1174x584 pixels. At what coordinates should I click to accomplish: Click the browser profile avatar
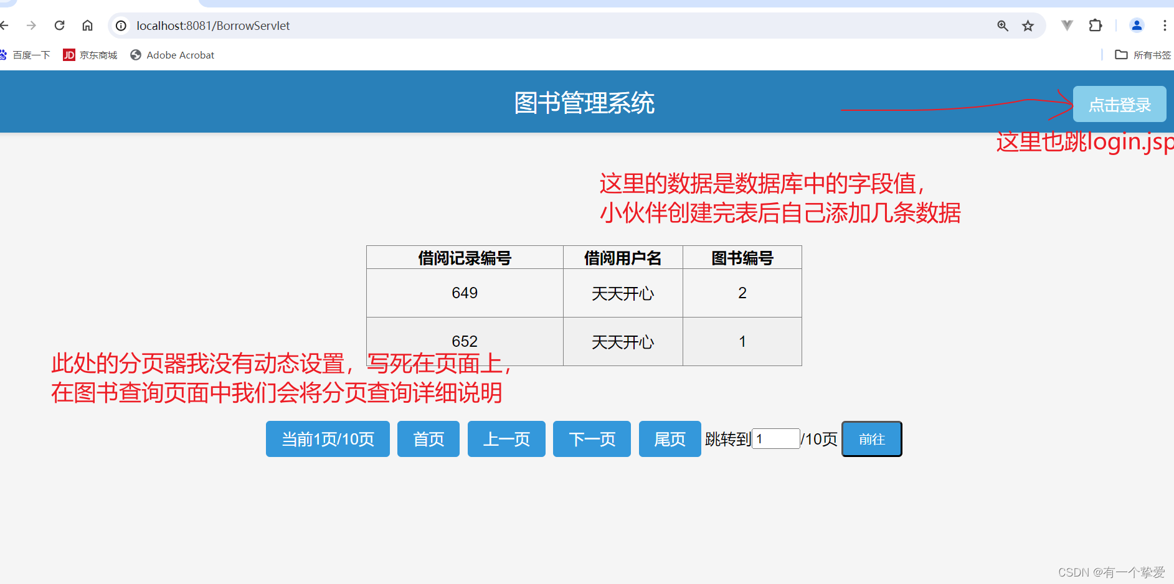click(x=1137, y=26)
